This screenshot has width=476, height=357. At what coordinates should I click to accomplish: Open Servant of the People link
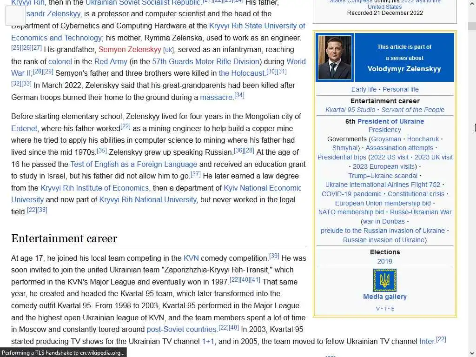[413, 110]
